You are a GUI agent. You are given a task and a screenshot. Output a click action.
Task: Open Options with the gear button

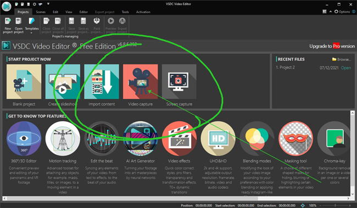(x=342, y=12)
